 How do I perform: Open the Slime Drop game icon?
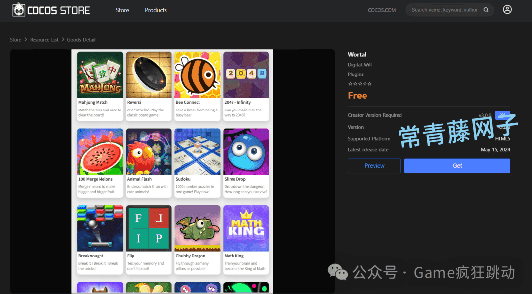click(x=246, y=151)
